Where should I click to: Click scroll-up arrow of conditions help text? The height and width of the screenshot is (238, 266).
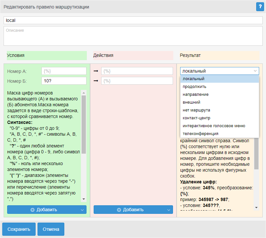coord(84,93)
